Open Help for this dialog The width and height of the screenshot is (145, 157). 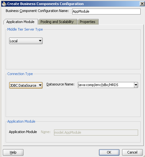coord(13,152)
